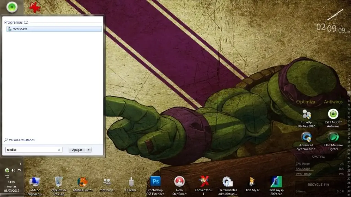Click the CPU Usage widget row
The height and width of the screenshot is (197, 351).
pos(319,164)
